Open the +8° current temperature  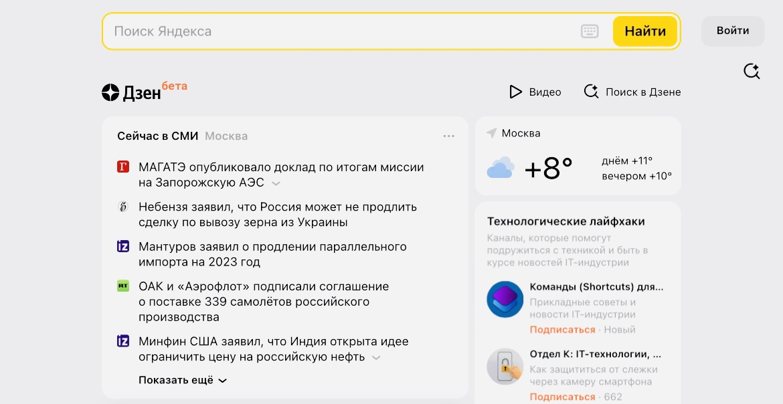(x=548, y=169)
